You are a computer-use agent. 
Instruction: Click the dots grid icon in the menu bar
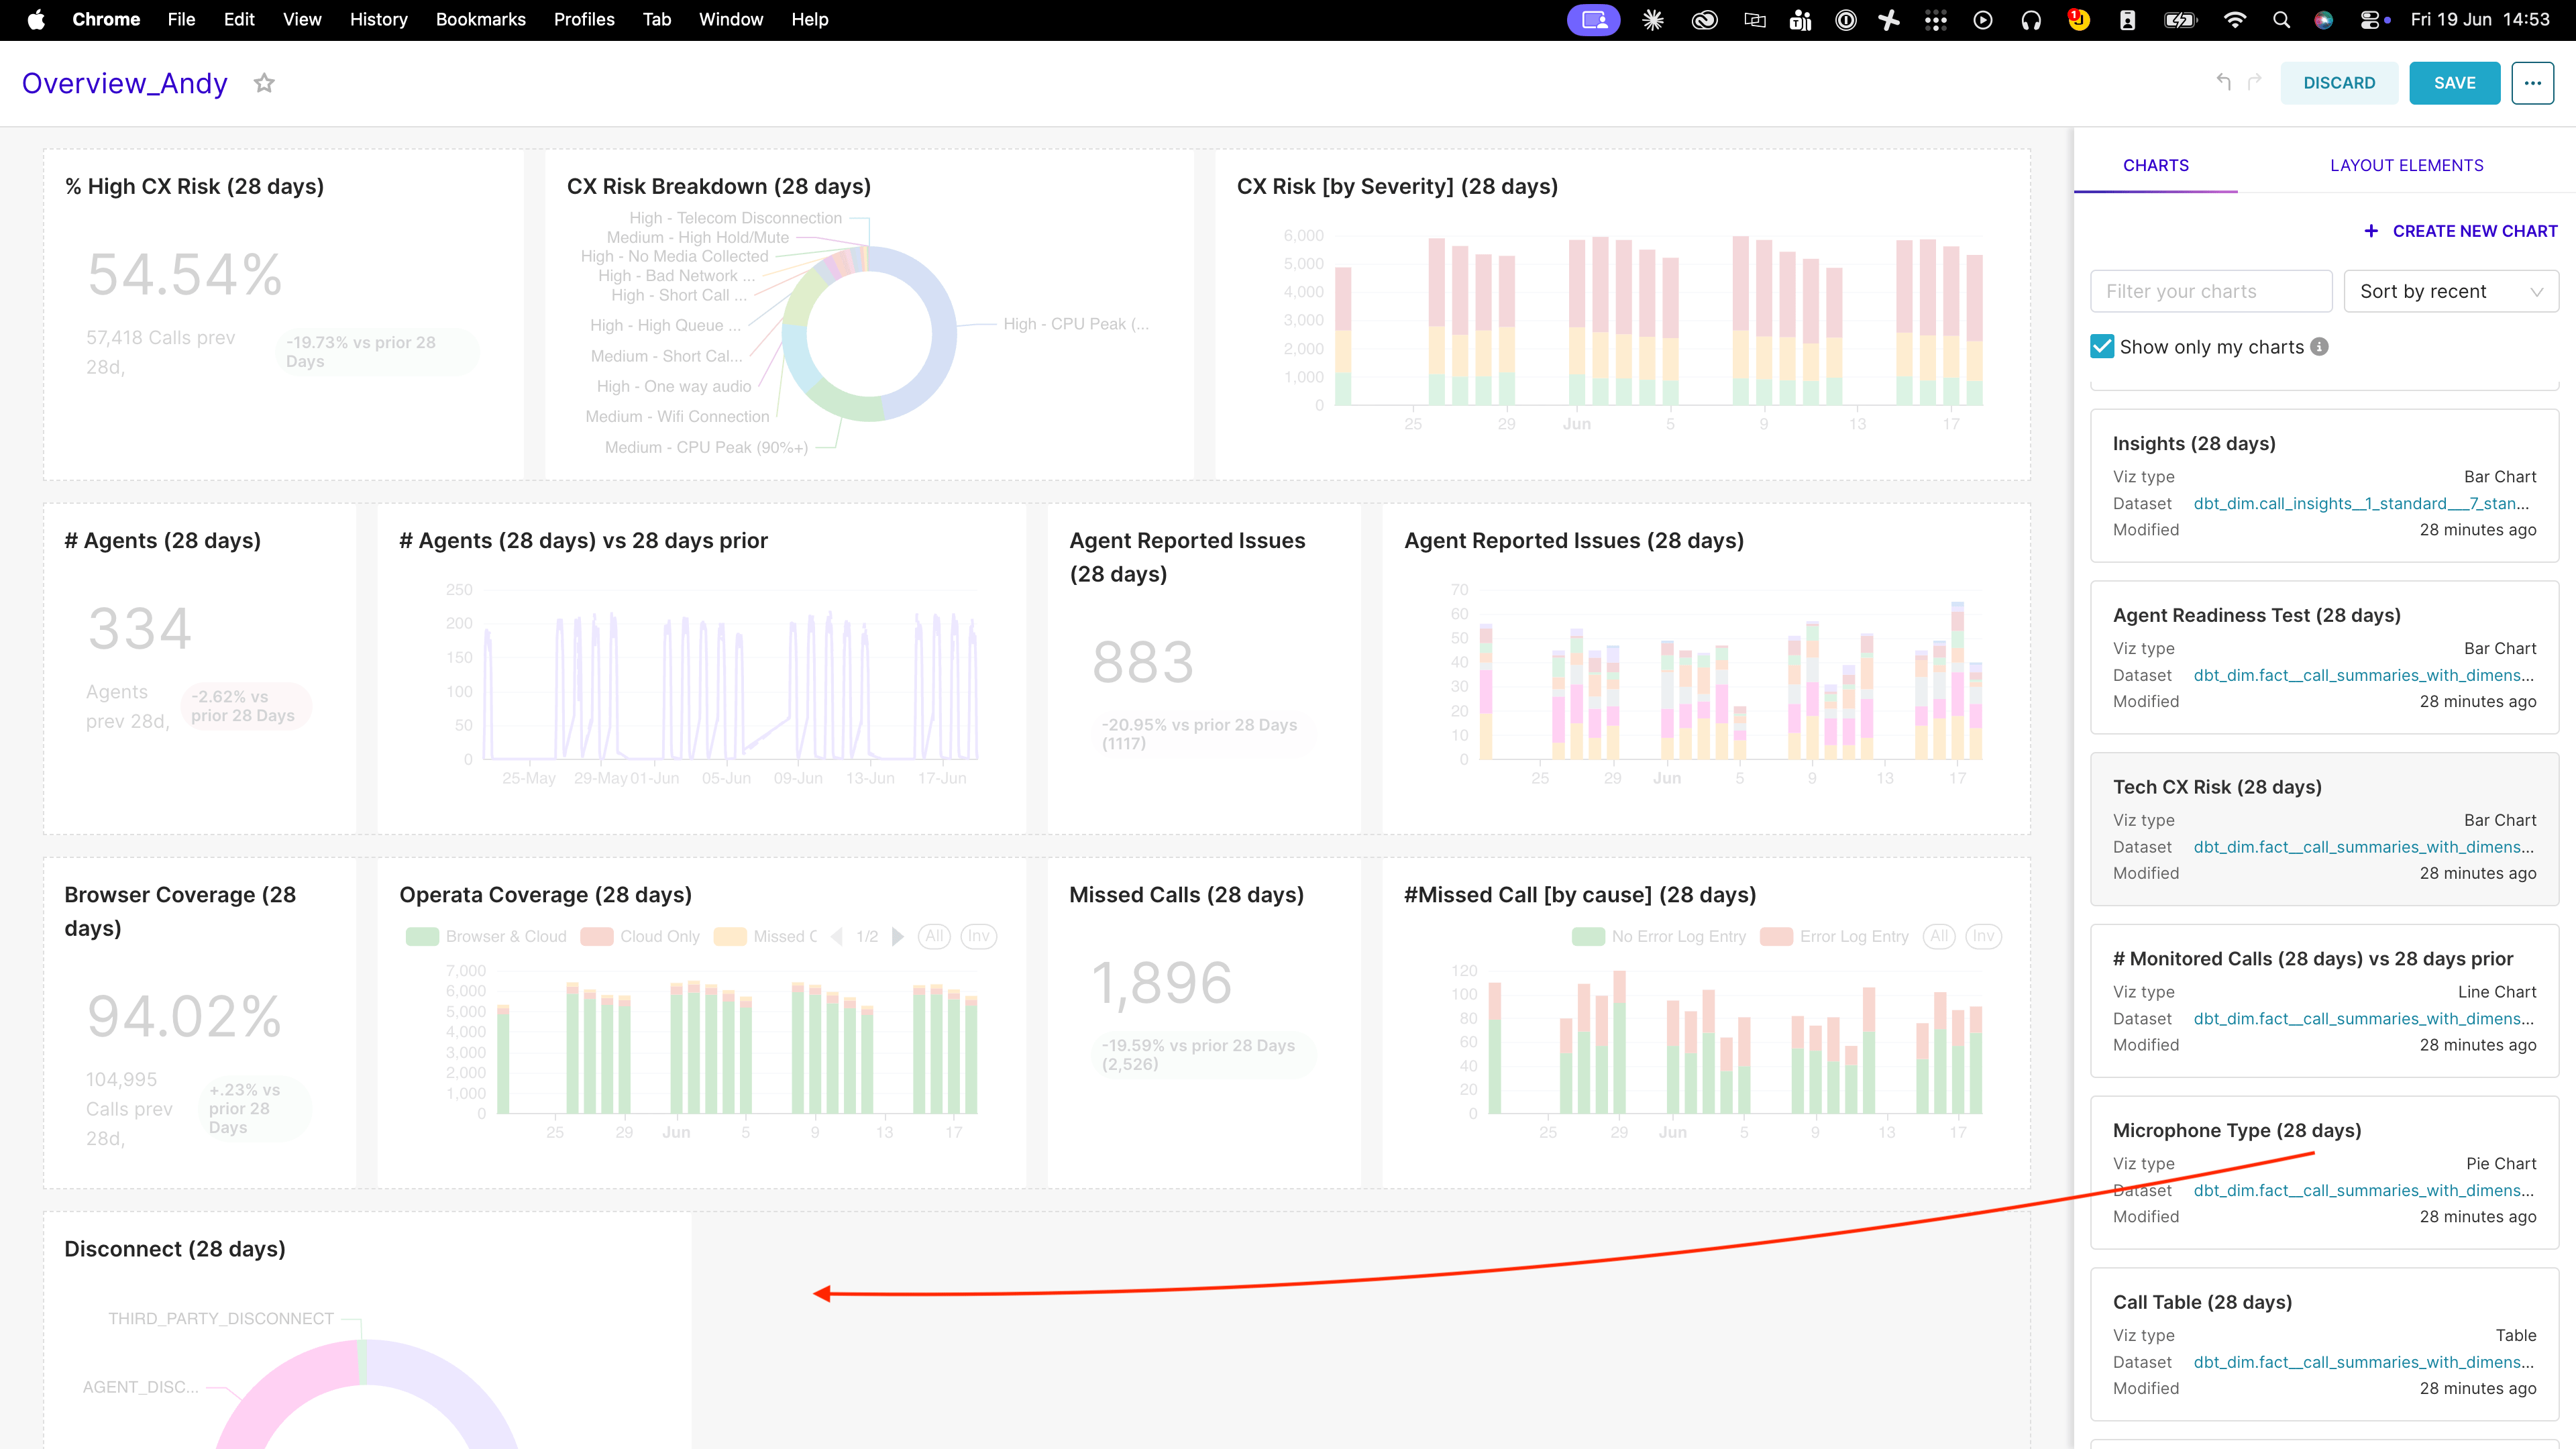[1935, 19]
